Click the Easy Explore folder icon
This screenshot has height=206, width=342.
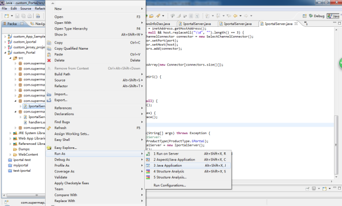tap(49, 148)
